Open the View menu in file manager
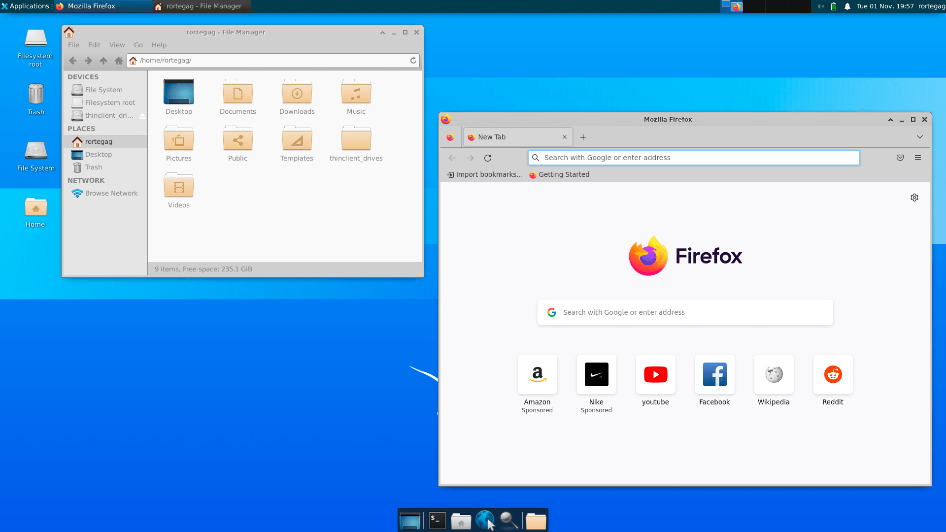This screenshot has height=532, width=946. coord(117,45)
